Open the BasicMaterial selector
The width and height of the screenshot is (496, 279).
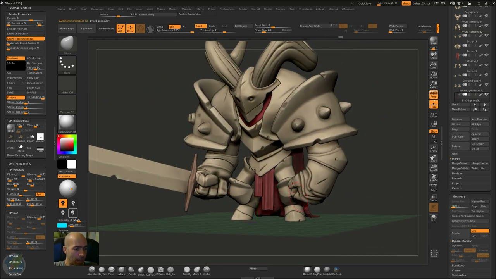click(67, 124)
